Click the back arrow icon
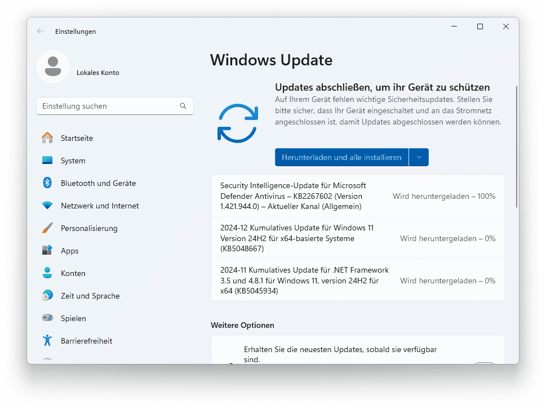Screen dimensions: 546x409 click(41, 32)
